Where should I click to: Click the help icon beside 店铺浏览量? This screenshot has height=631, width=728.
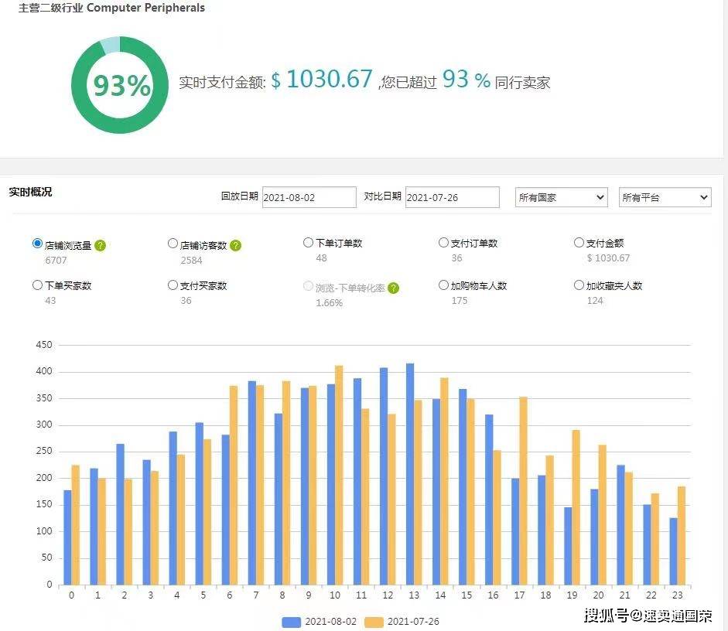pyautogui.click(x=101, y=244)
